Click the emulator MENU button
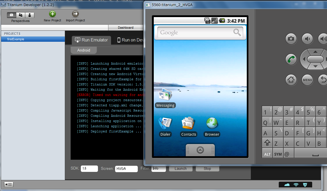 coord(308,80)
